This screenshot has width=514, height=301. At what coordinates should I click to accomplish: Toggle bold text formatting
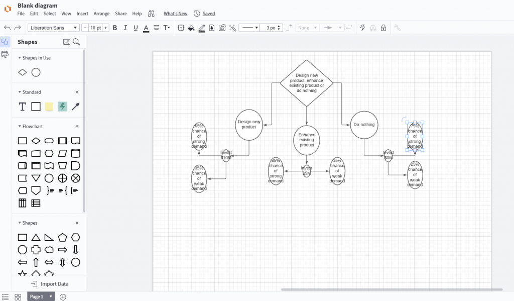115,28
